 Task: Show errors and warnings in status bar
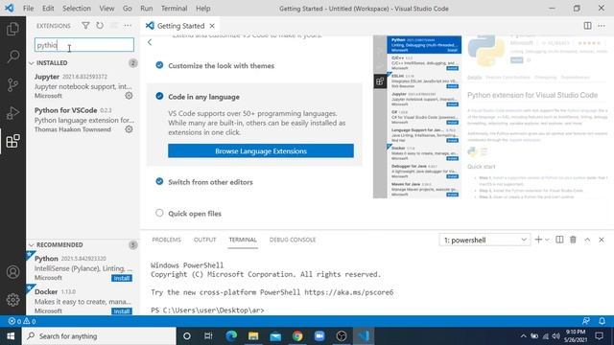pyautogui.click(x=22, y=321)
